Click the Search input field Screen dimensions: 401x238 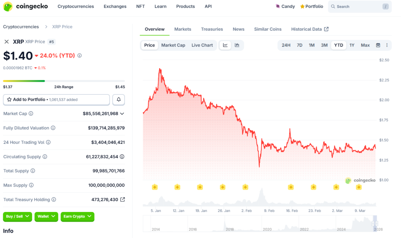click(x=360, y=7)
